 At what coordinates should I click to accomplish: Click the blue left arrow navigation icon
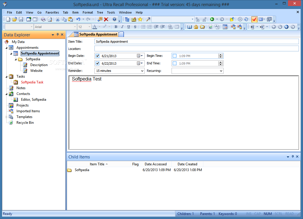(286, 27)
